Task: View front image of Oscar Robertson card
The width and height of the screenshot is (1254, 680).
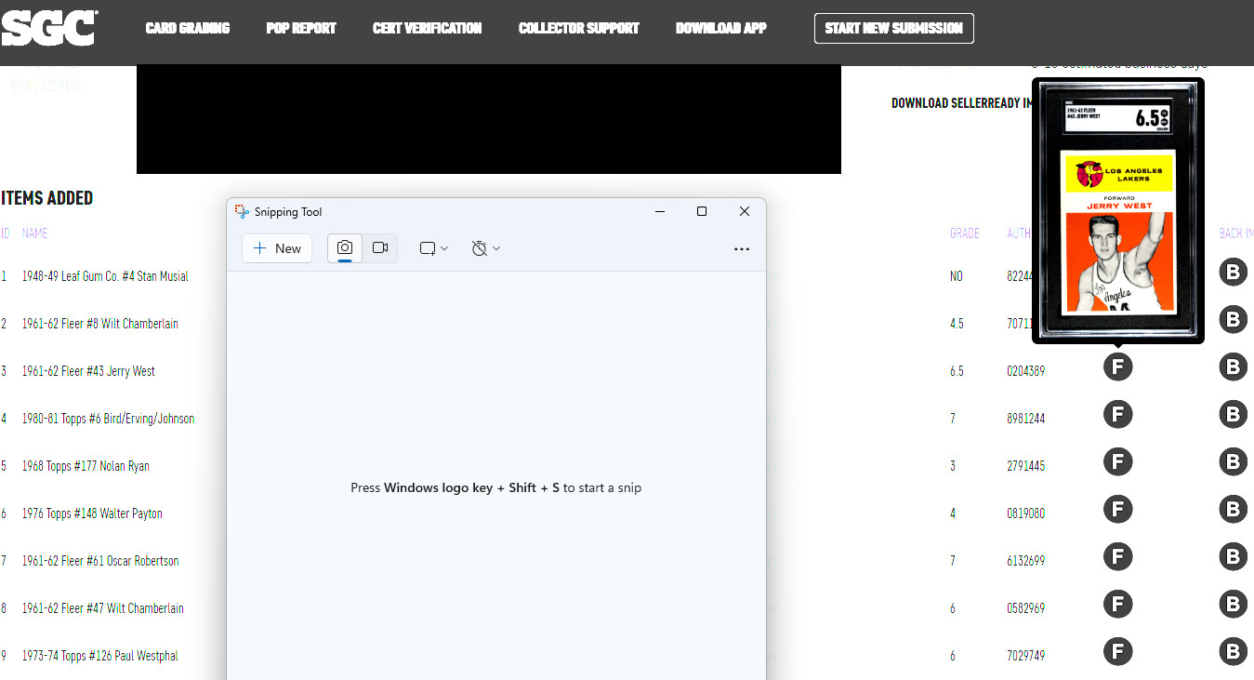Action: coord(1118,557)
